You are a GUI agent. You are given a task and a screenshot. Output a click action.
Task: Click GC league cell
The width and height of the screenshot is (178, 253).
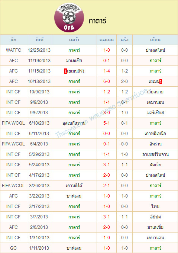coord(13,248)
